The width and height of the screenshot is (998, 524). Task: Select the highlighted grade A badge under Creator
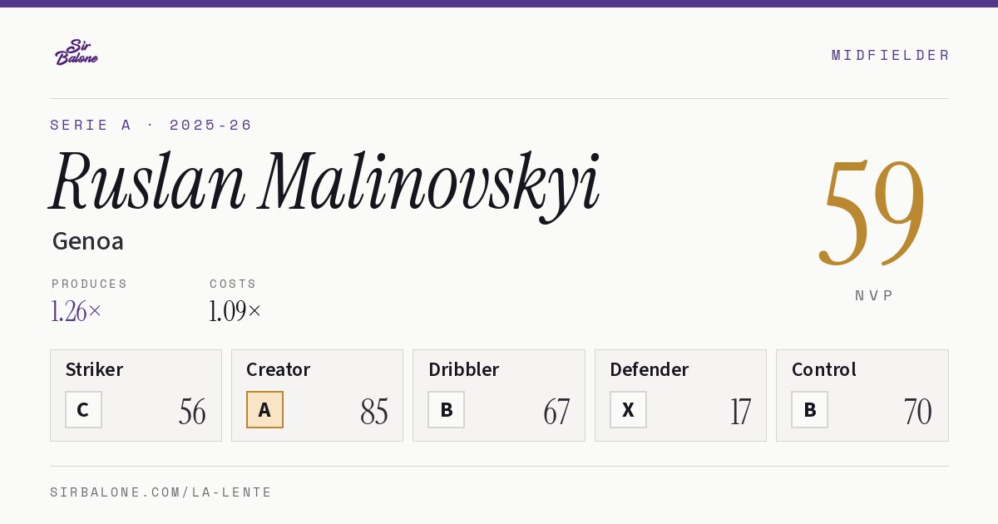click(x=264, y=409)
